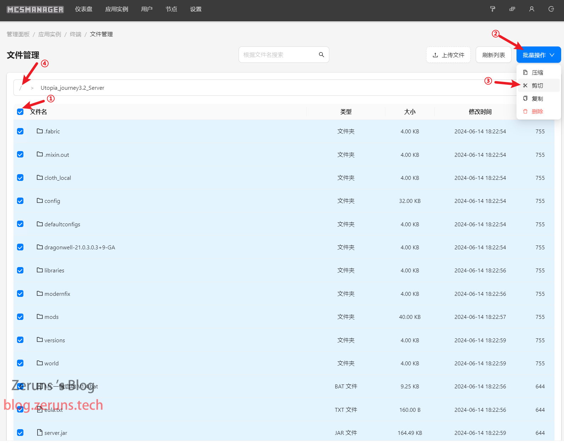This screenshot has height=443, width=564.
Task: Uncheck the server.jar row checkbox
Action: [x=20, y=433]
